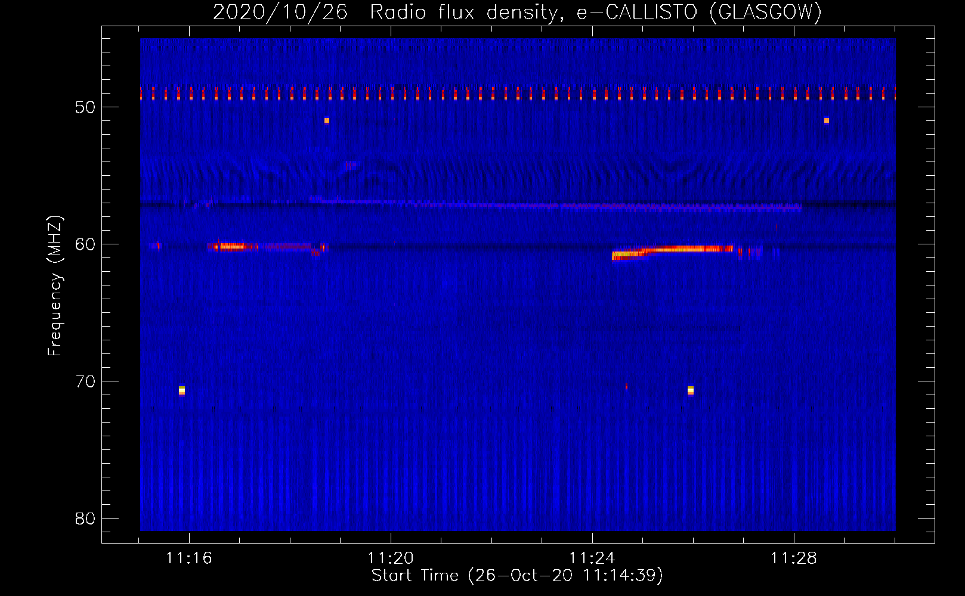Image resolution: width=965 pixels, height=596 pixels.
Task: Click the 11:16 time tick label
Action: coord(189,558)
